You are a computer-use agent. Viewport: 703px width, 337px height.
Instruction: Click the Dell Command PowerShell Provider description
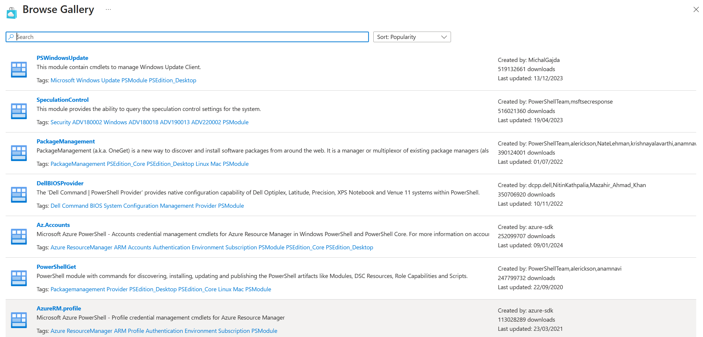coord(258,192)
